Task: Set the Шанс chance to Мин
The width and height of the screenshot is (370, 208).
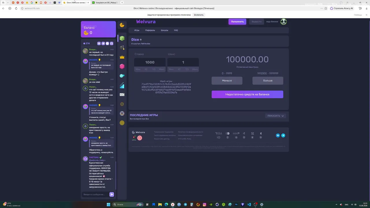Action: point(171,69)
